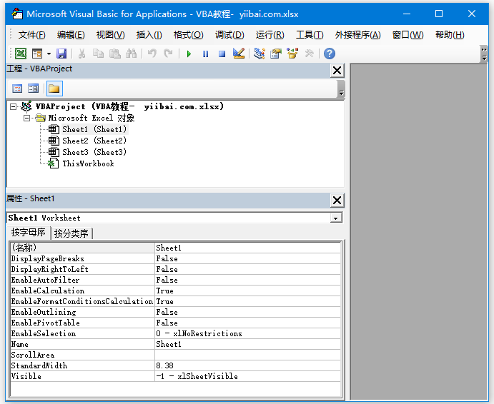Click EnablePivotTable value False
This screenshot has height=404, width=494.
click(x=247, y=323)
